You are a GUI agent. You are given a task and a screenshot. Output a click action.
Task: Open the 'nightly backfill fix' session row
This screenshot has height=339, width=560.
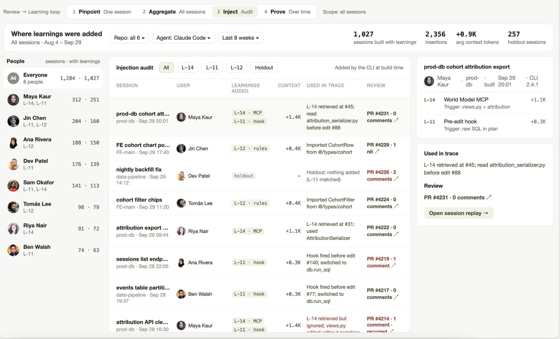coord(260,176)
